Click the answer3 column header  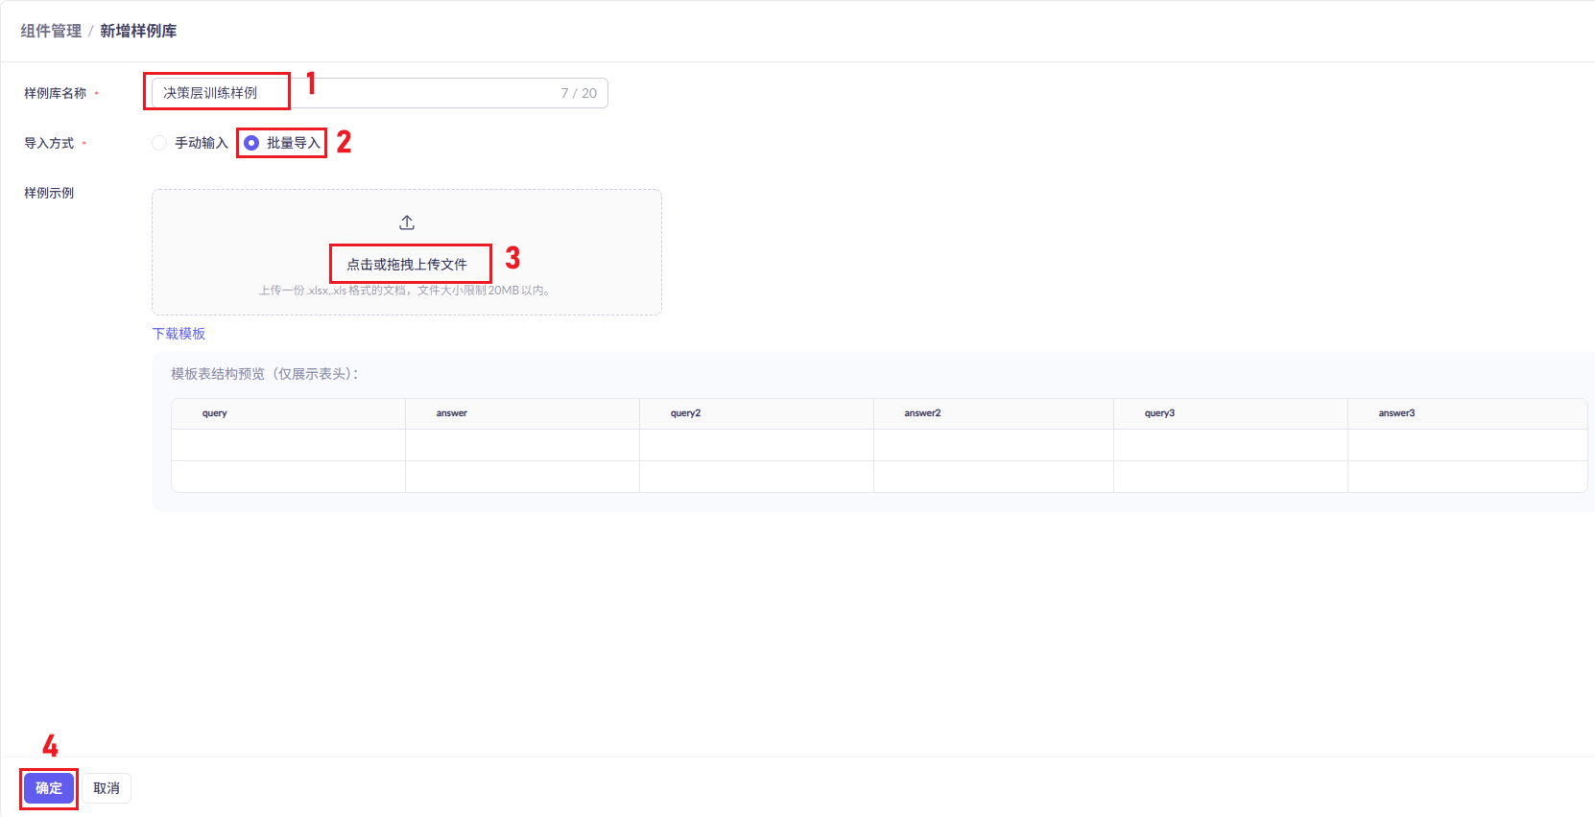[1396, 413]
